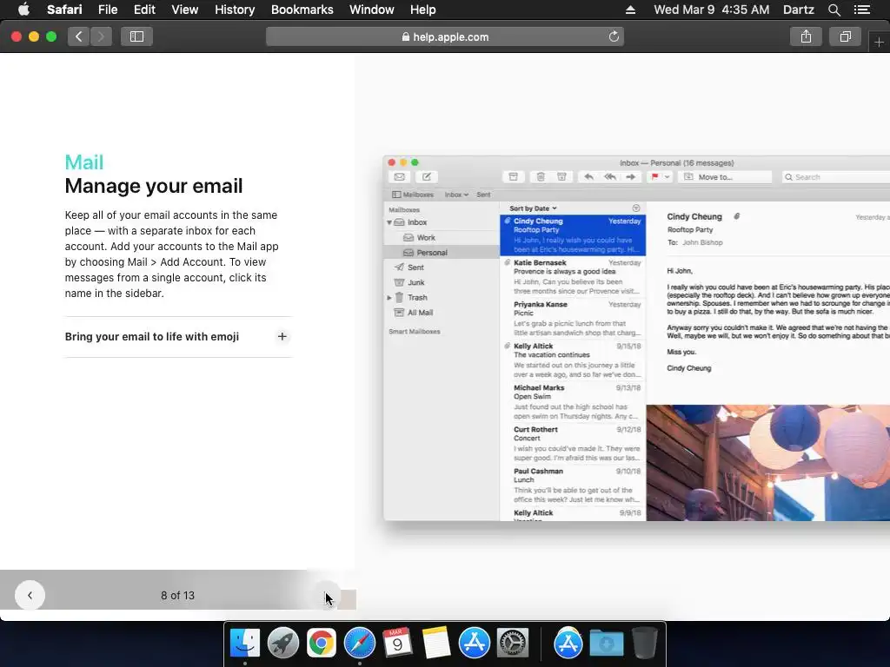Click the Dartz user name
The image size is (890, 667).
coord(798,10)
